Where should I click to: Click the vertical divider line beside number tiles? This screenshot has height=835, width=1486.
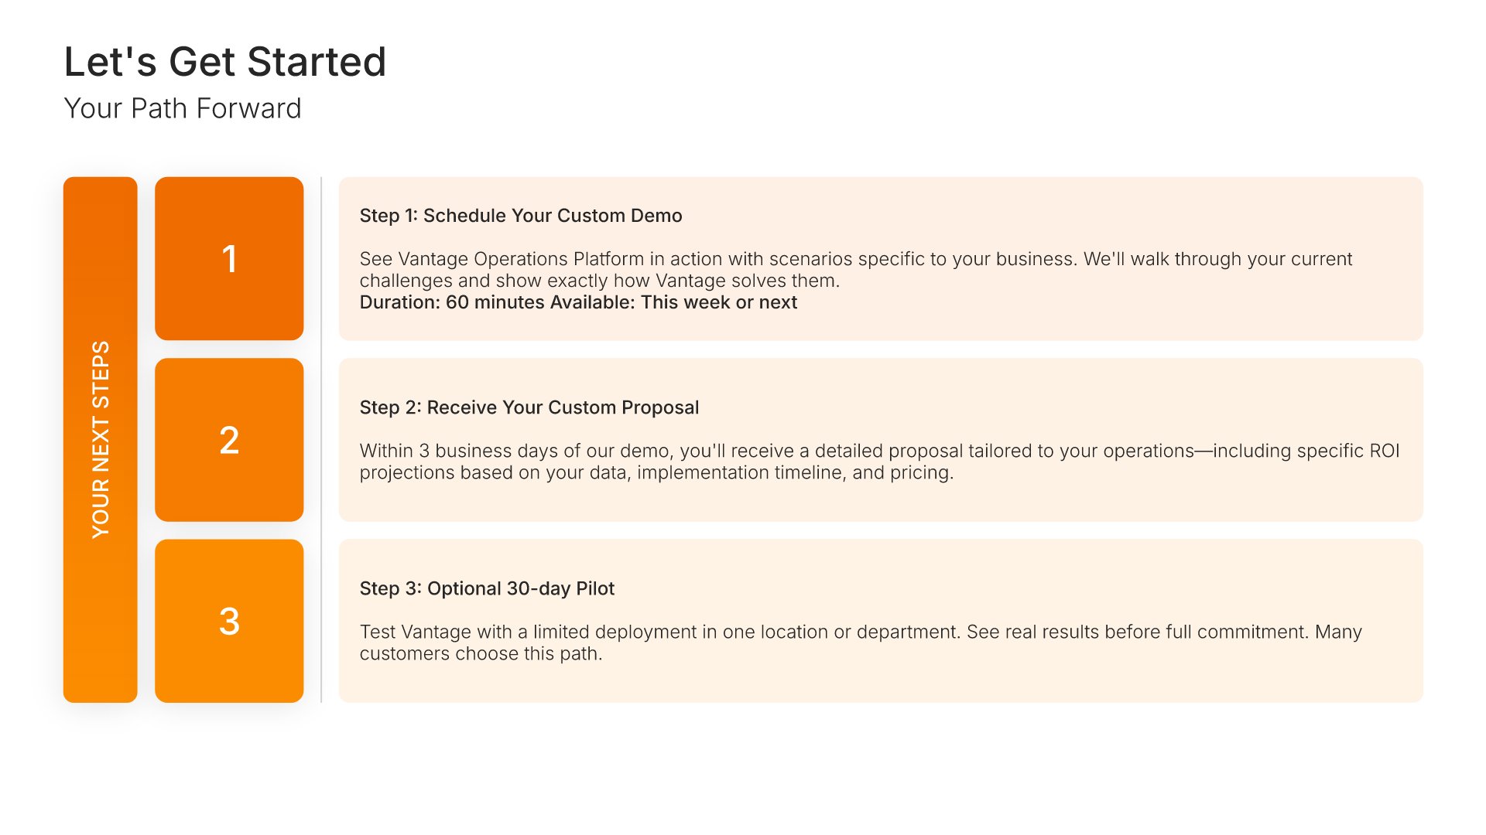[321, 439]
